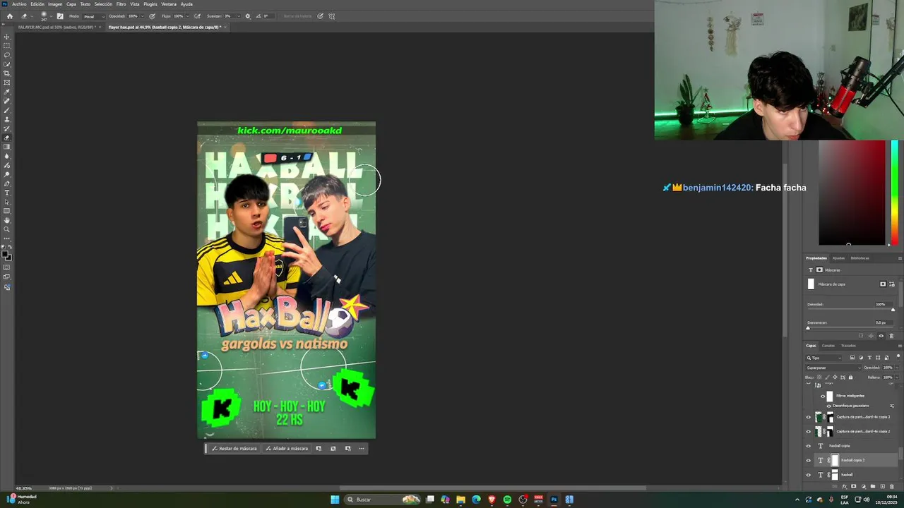Toggle pressure for opacity button
Viewport: 904px width, 508px height.
tap(152, 16)
